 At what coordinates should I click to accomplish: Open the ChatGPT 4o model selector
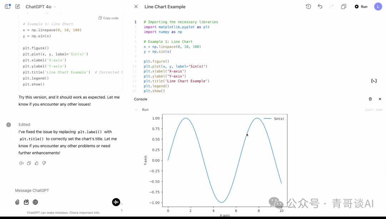pyautogui.click(x=41, y=7)
